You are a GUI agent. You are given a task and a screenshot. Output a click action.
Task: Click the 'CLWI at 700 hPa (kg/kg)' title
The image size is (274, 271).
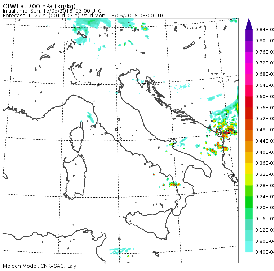[x=39, y=6]
